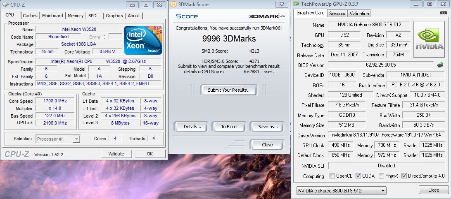Click the Bandwidth value 50.3 GB/s
The width and height of the screenshot is (451, 199).
[x=424, y=125]
